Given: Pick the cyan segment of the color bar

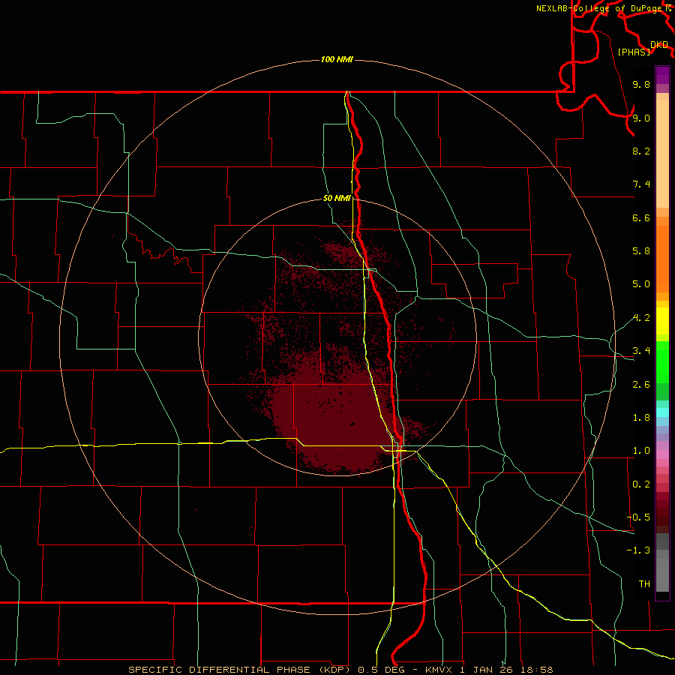Looking at the screenshot, I should click(x=662, y=412).
